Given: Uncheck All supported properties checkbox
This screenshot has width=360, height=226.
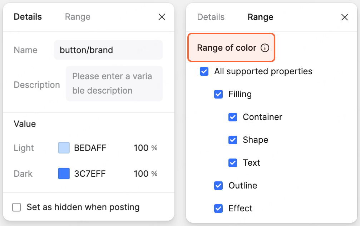Looking at the screenshot, I should (x=204, y=71).
